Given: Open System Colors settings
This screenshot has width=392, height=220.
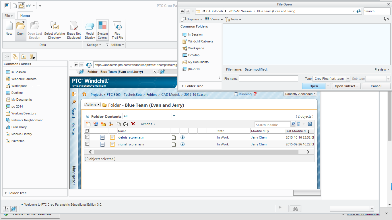Looking at the screenshot, I should click(102, 30).
